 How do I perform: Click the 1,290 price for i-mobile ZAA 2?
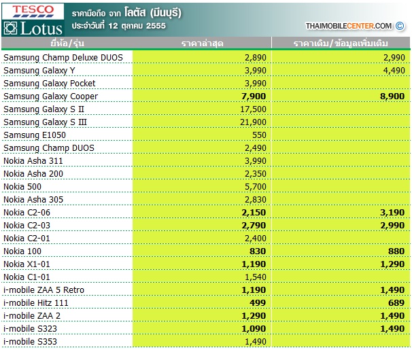click(254, 315)
